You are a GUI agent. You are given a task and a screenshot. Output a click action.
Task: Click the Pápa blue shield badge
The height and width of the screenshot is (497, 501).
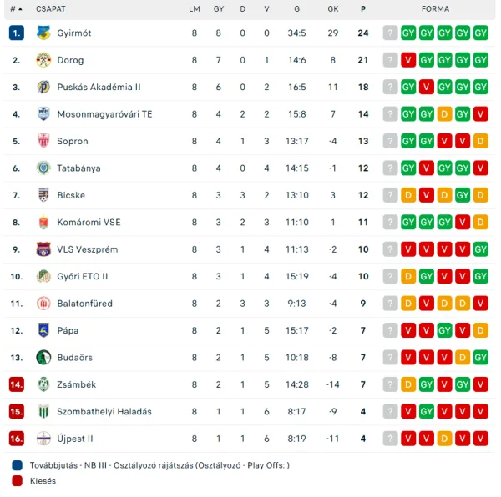coord(43,330)
